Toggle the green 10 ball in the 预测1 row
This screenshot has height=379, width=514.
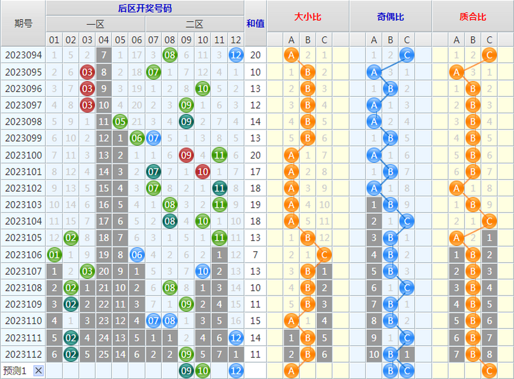tap(202, 371)
